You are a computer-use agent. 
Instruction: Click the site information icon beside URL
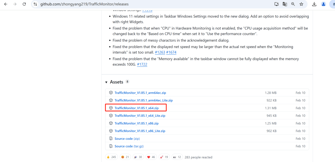[35, 4]
